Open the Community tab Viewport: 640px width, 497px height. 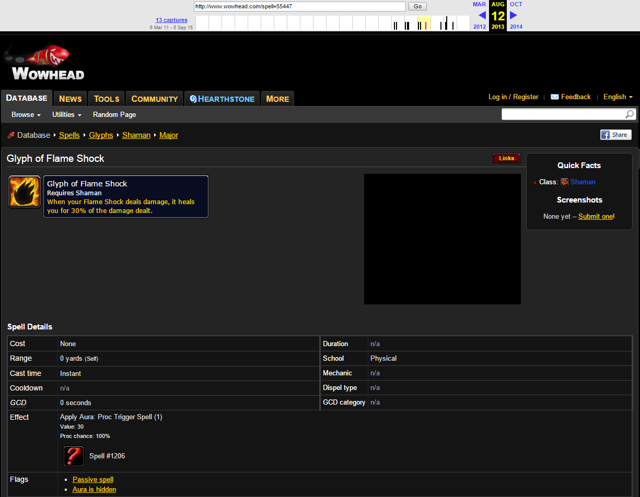click(155, 99)
